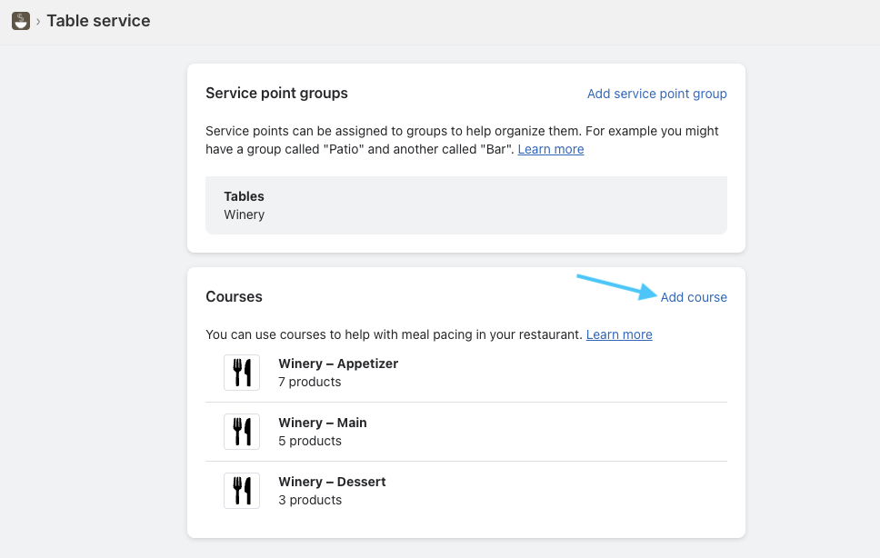
Task: Click the Winery – Dessert fork and knife icon
Action: pyautogui.click(x=242, y=491)
